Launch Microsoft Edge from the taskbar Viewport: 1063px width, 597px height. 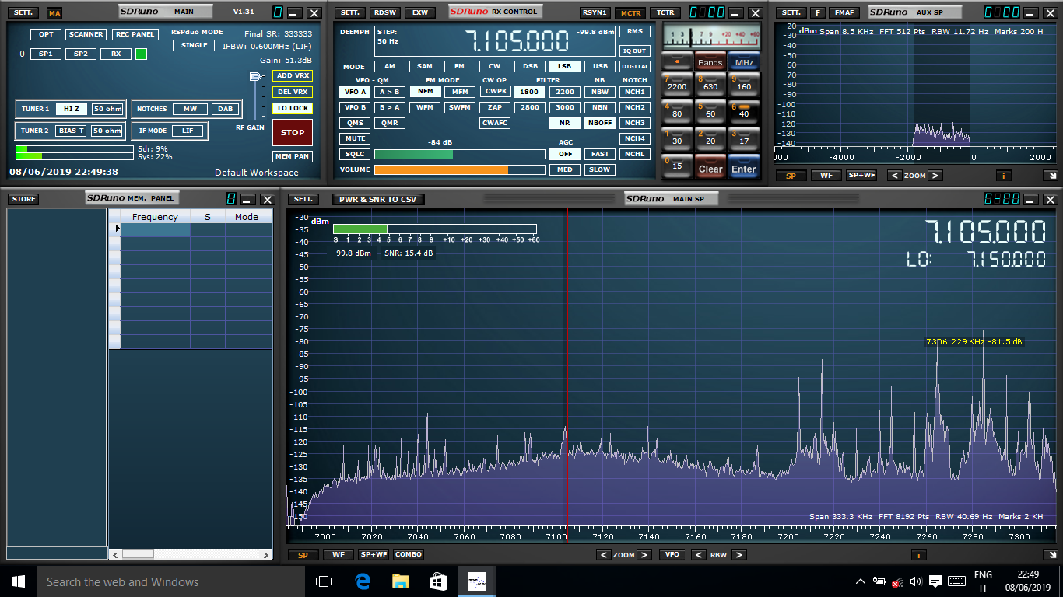362,581
